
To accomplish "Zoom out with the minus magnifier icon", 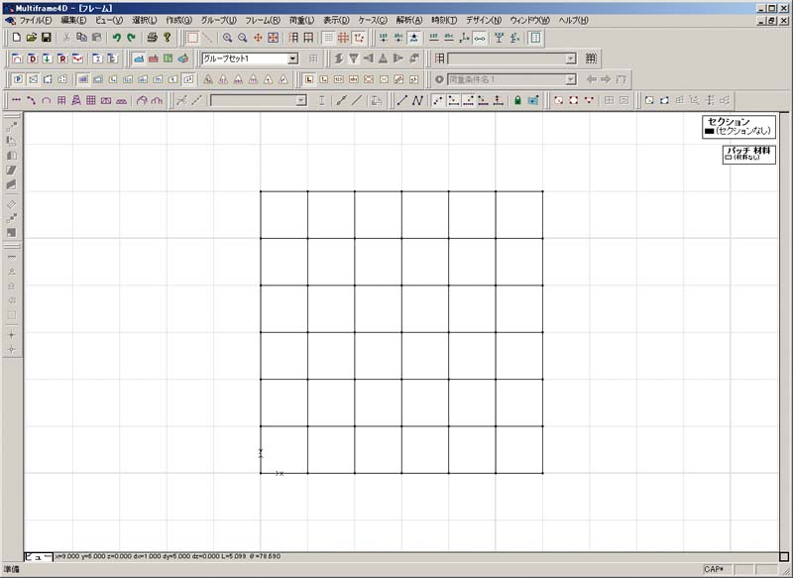I will tap(243, 38).
